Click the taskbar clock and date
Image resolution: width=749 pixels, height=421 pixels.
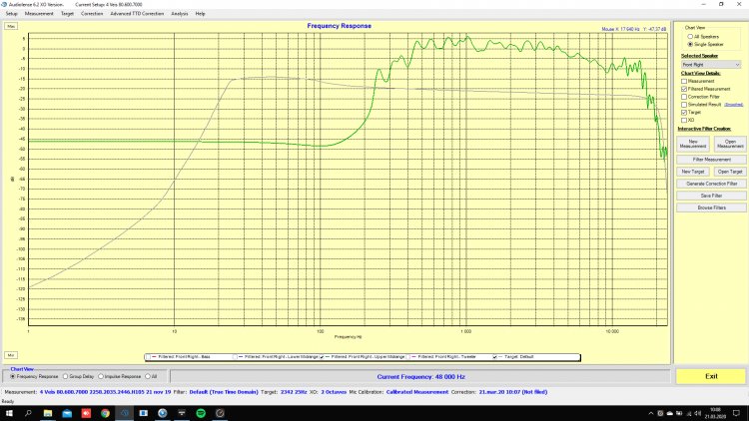pos(715,413)
